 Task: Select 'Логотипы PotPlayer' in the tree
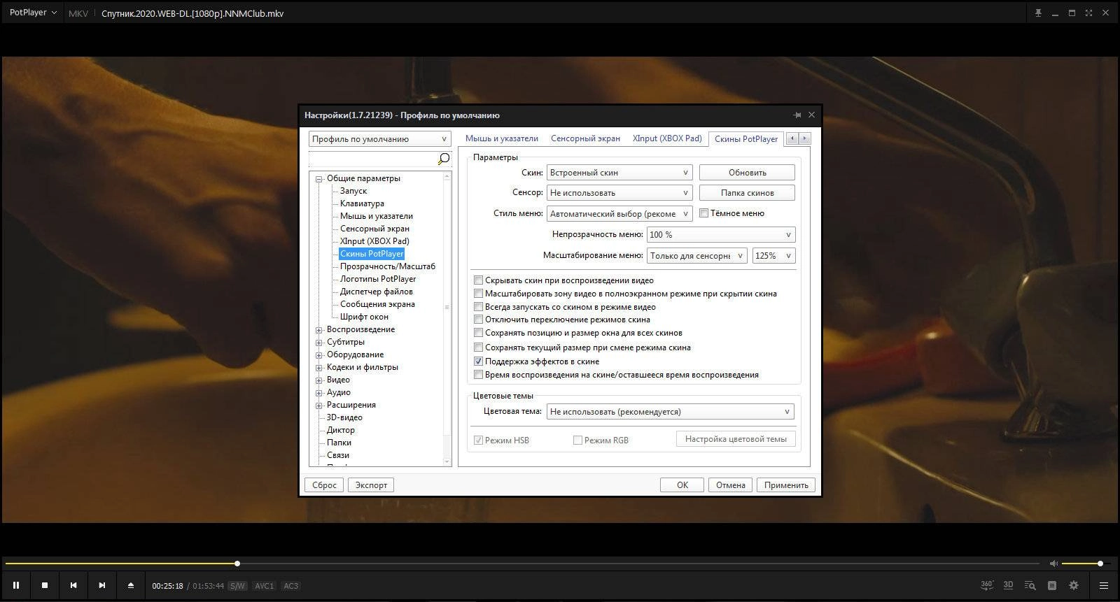click(x=378, y=279)
